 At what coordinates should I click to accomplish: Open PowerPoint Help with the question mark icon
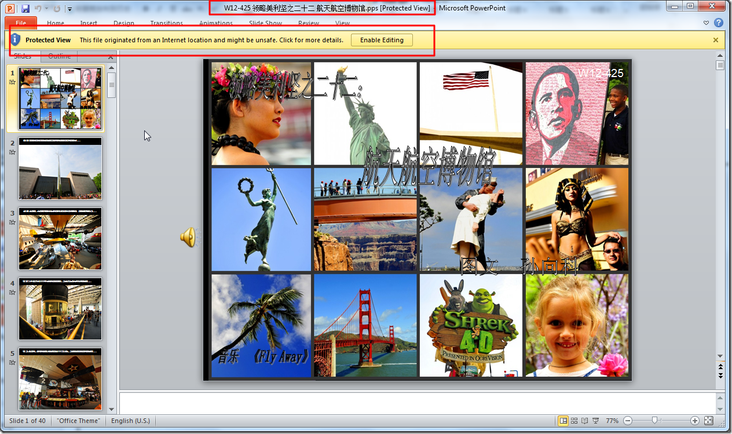(x=719, y=23)
